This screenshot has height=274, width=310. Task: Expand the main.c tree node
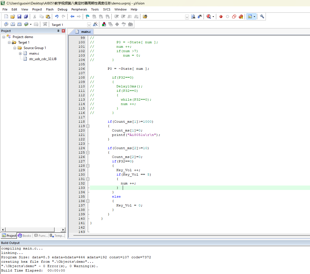point(20,53)
